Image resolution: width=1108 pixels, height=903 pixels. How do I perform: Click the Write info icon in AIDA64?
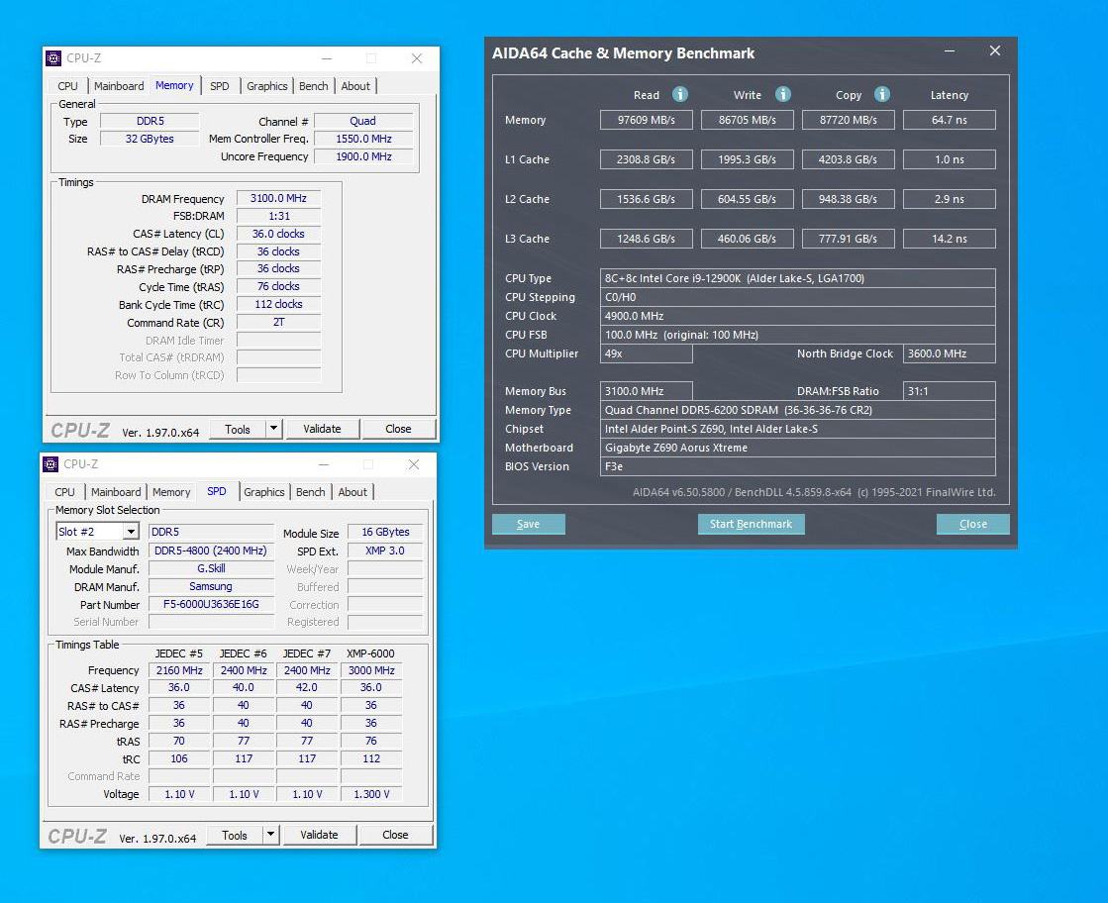click(x=783, y=94)
